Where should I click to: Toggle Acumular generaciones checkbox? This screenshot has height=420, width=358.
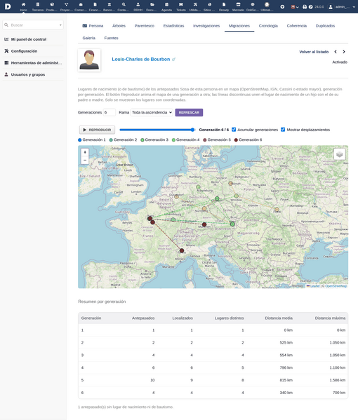click(x=234, y=130)
